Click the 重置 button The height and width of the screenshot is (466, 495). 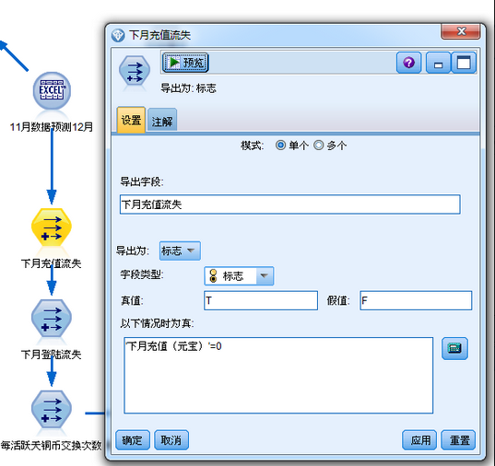point(458,440)
